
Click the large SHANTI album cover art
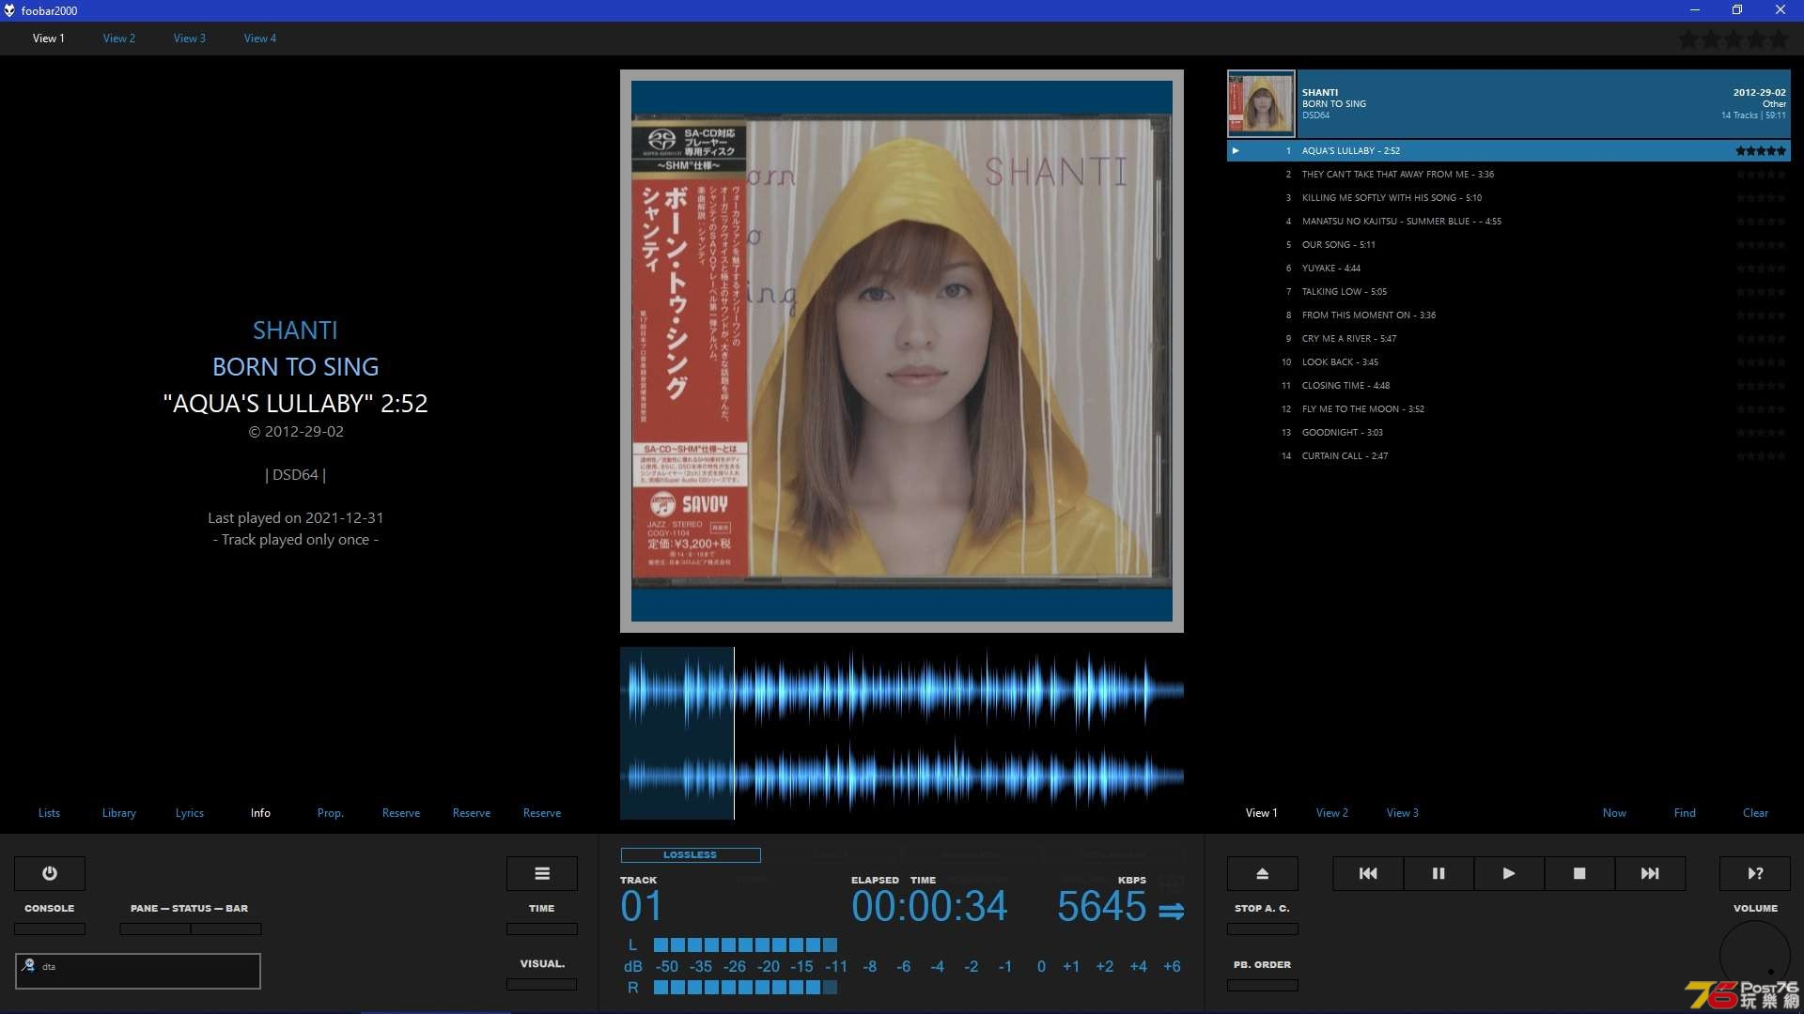[x=902, y=351]
